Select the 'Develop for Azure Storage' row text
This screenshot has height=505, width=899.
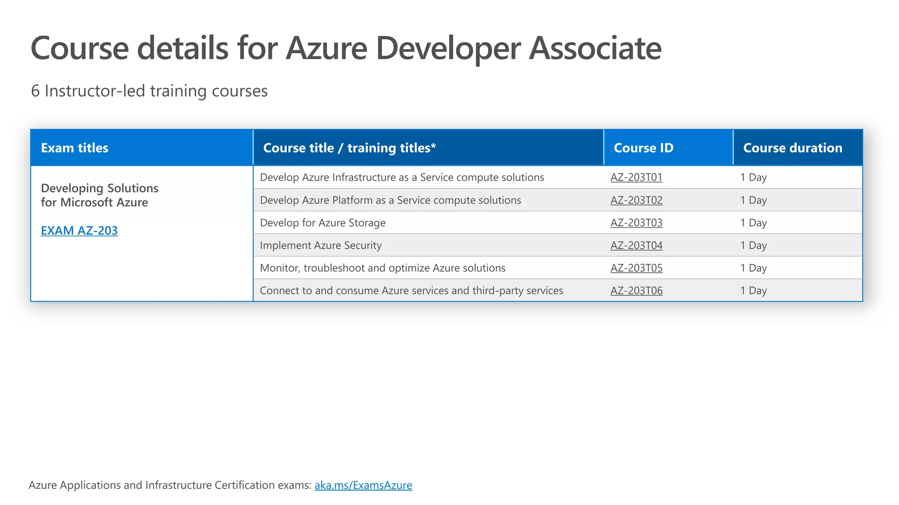pos(323,223)
